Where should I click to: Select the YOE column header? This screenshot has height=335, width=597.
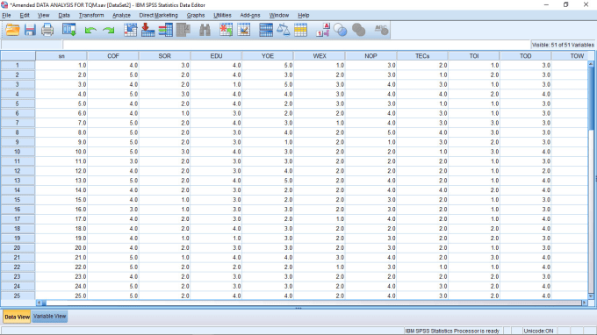point(268,56)
